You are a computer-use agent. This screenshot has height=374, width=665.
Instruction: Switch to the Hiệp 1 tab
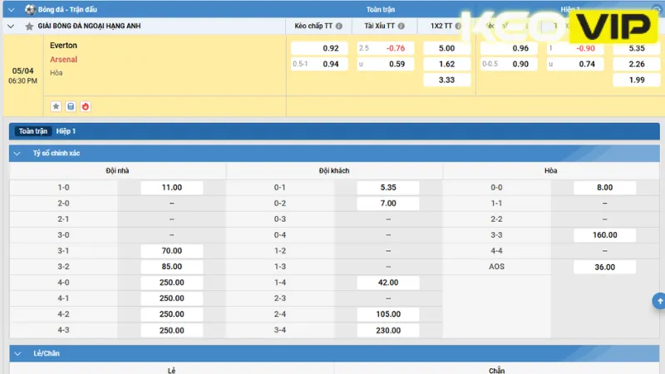tap(66, 131)
